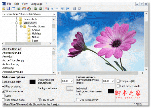Image resolution: width=151 pixels, height=108 pixels.
Task: Click file list scroll down arrow
Action: [x=54, y=72]
